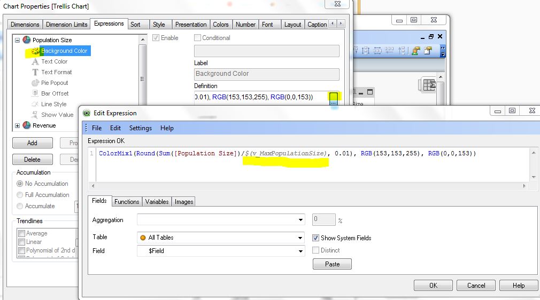The image size is (540, 300).
Task: Click the vertical spacing alignment icon in background toolbar
Action: (x=366, y=51)
